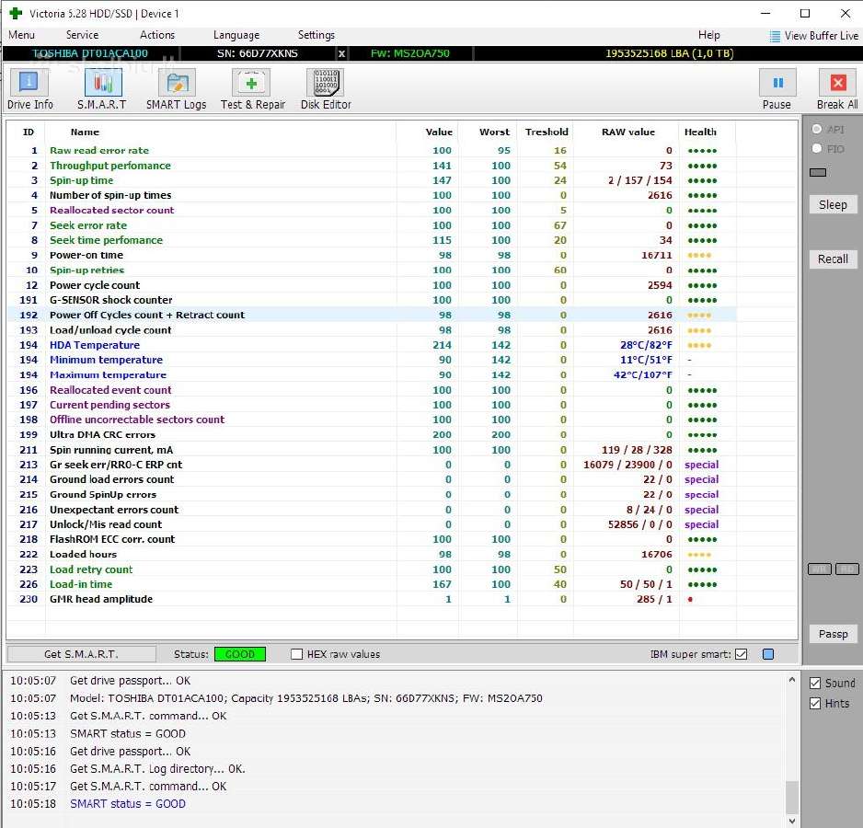Select the Reallocated sector count row
The width and height of the screenshot is (863, 828).
[x=372, y=211]
